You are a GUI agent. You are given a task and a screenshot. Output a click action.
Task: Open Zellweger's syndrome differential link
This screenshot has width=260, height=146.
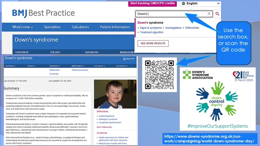(108, 119)
